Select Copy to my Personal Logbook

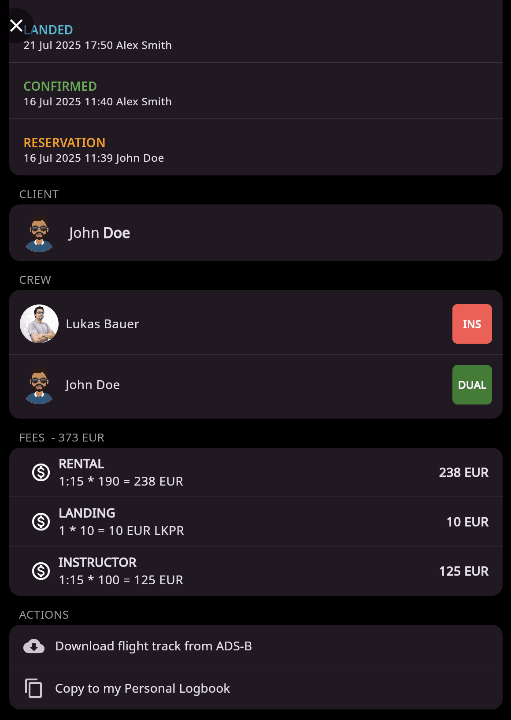[256, 688]
